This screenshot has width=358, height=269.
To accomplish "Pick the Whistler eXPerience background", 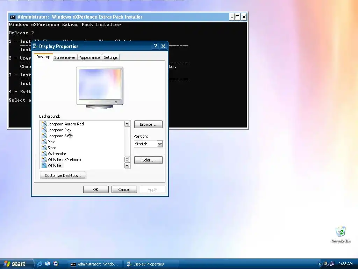I will coord(64,160).
